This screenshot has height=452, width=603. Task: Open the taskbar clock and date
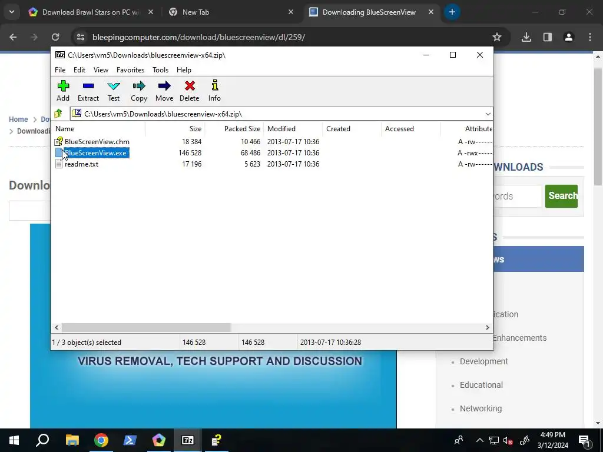coord(552,440)
